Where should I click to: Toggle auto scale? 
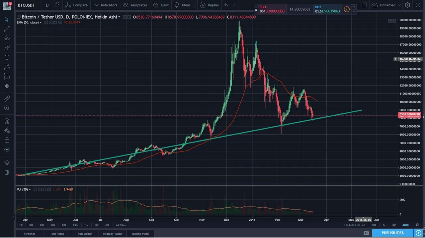405,225
